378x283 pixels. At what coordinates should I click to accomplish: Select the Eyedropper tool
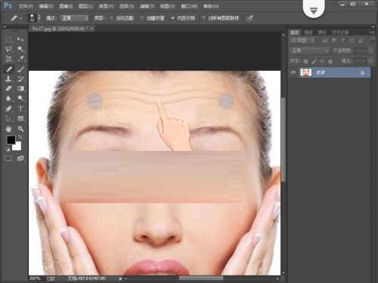pyautogui.click(x=20, y=59)
